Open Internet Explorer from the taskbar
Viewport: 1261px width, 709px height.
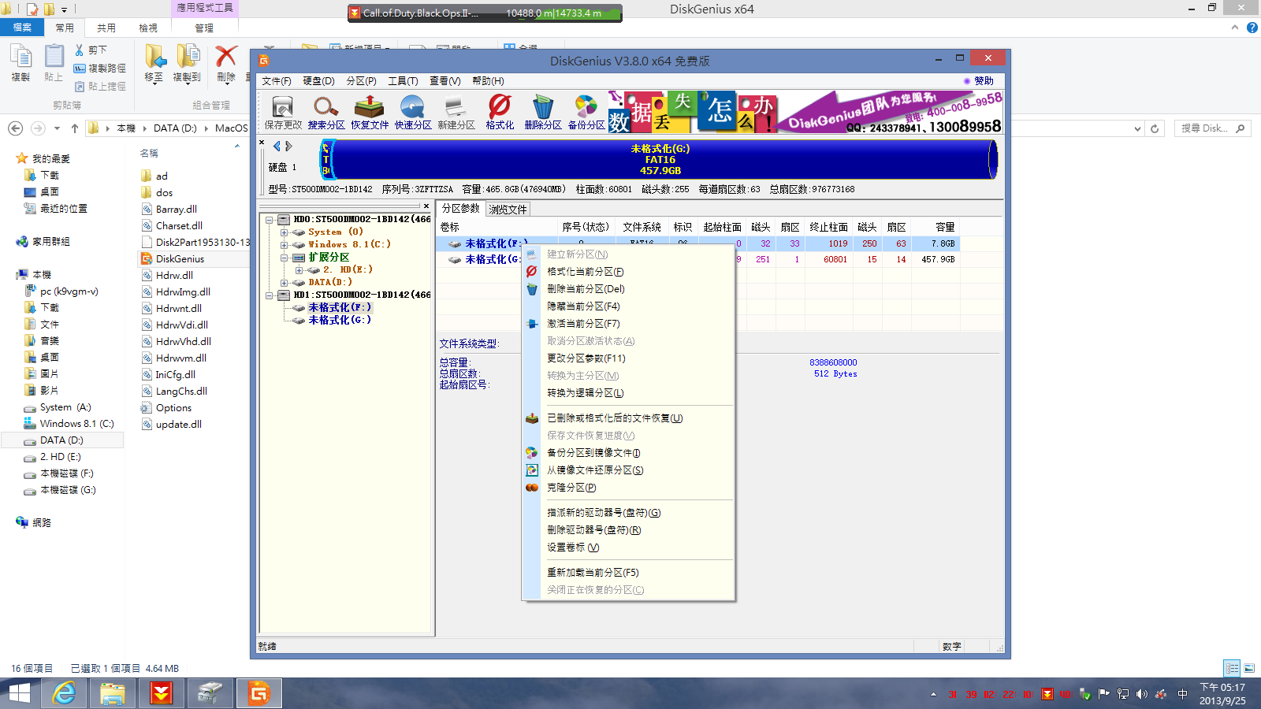coord(64,693)
